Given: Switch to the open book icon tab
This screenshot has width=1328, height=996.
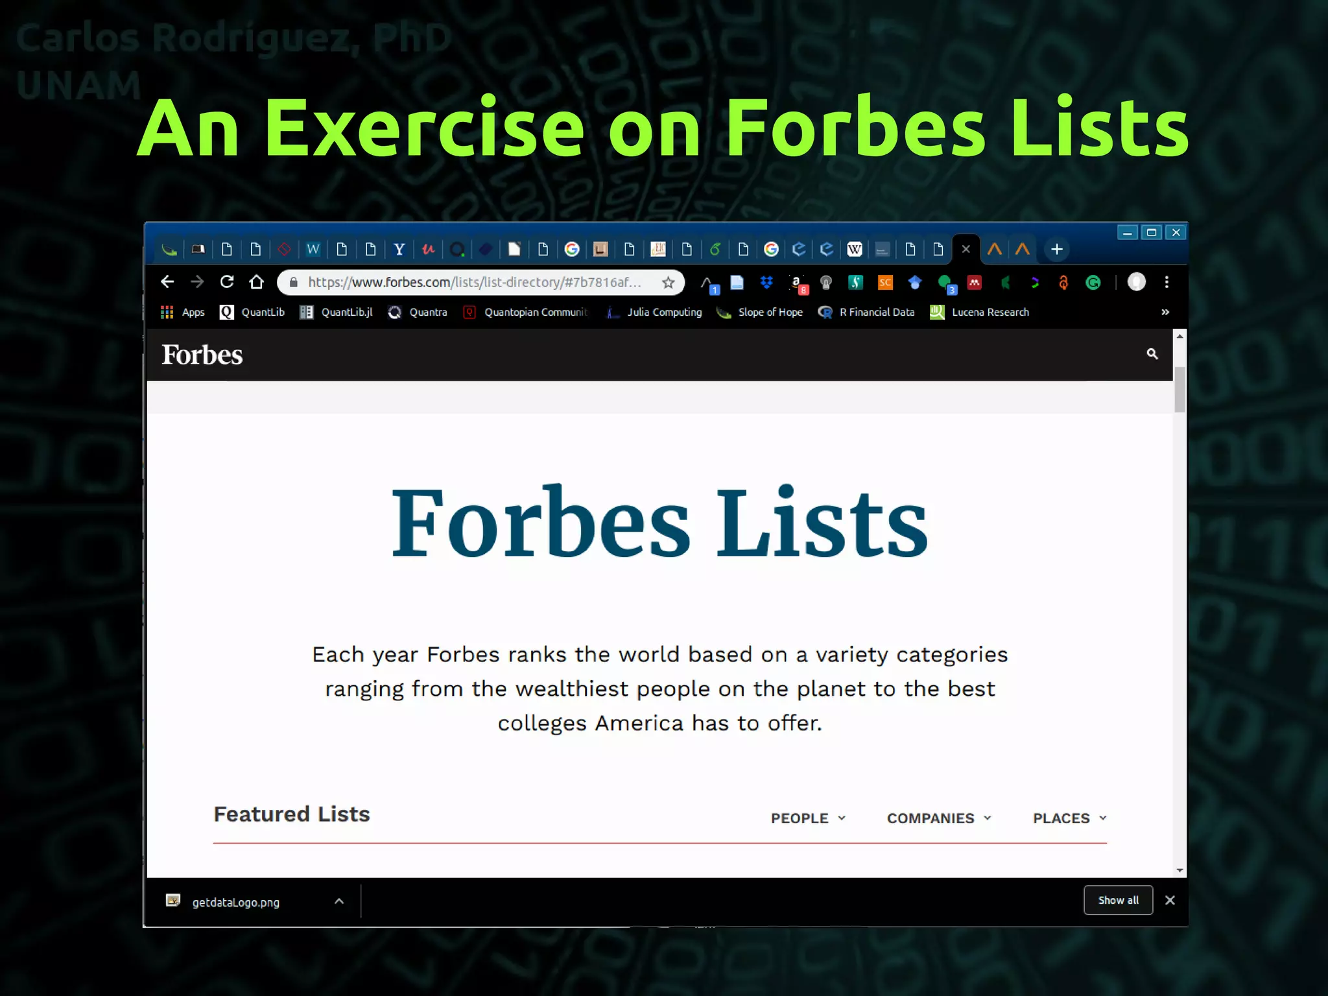Looking at the screenshot, I should point(198,249).
